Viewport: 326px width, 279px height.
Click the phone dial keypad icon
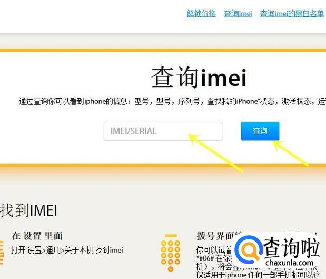click(170, 253)
